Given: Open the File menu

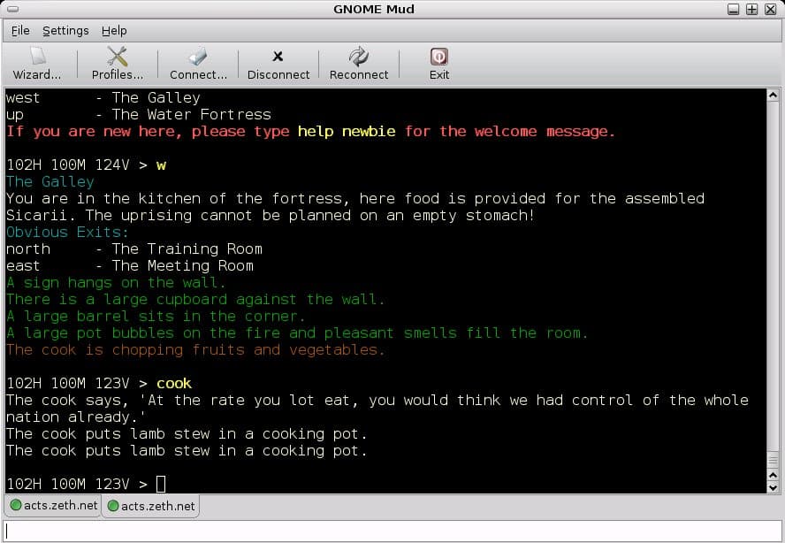Looking at the screenshot, I should [20, 31].
